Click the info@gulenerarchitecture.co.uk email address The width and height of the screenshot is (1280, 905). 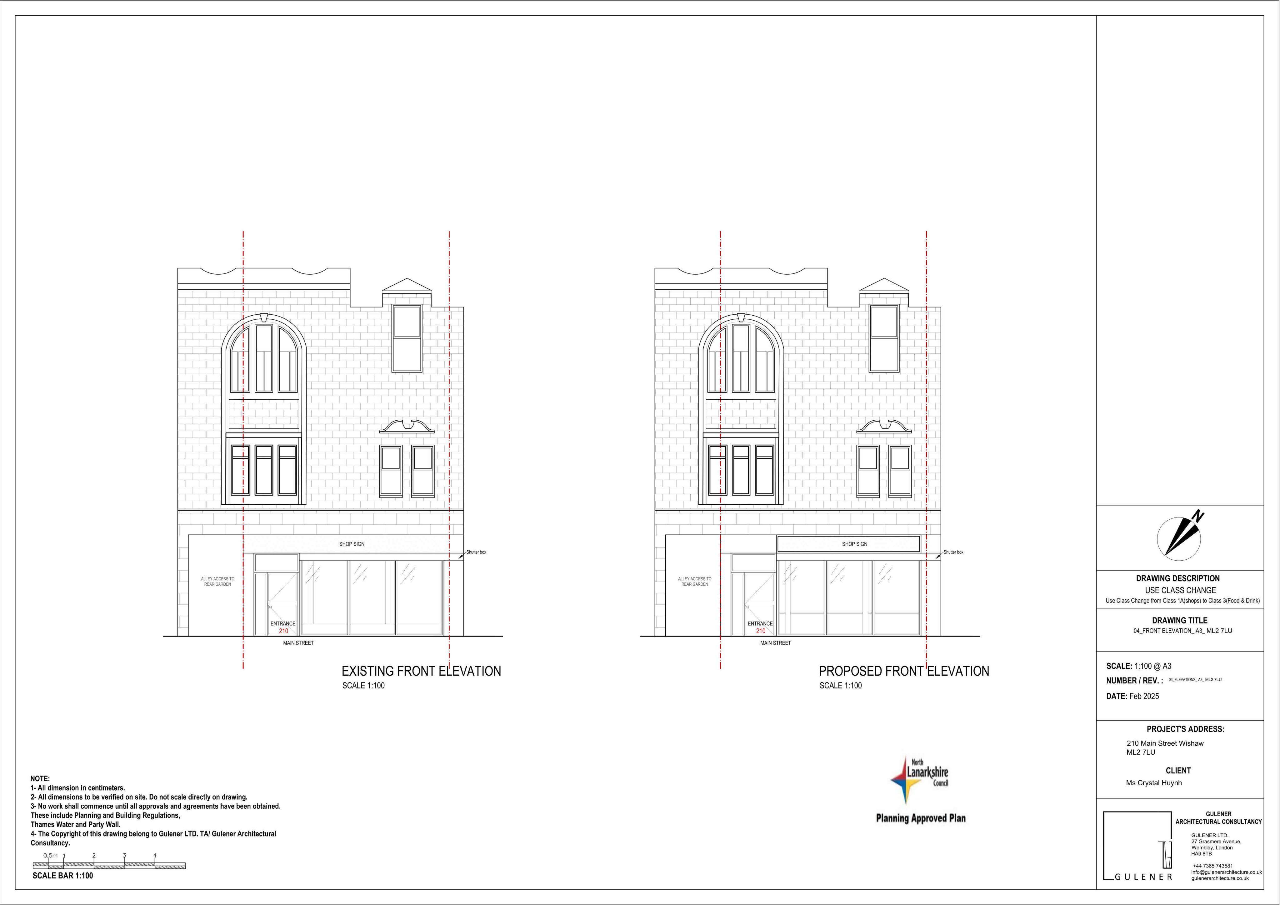tap(1226, 872)
